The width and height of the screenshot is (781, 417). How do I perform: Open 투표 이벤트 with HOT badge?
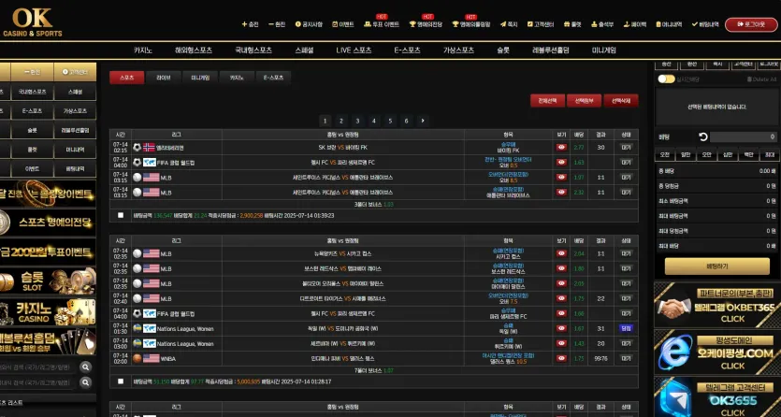pos(382,24)
